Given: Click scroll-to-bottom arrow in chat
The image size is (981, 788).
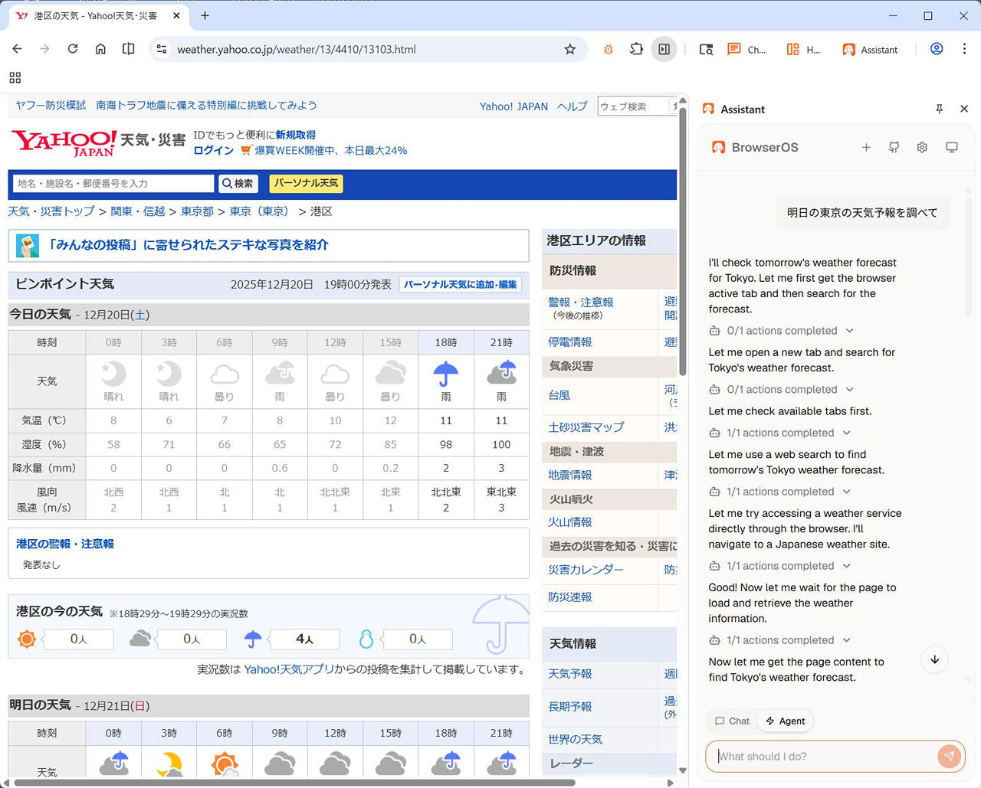Looking at the screenshot, I should click(x=934, y=659).
